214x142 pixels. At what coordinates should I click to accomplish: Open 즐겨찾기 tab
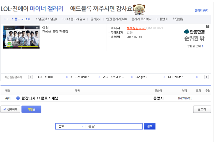pyautogui.click(x=96, y=19)
